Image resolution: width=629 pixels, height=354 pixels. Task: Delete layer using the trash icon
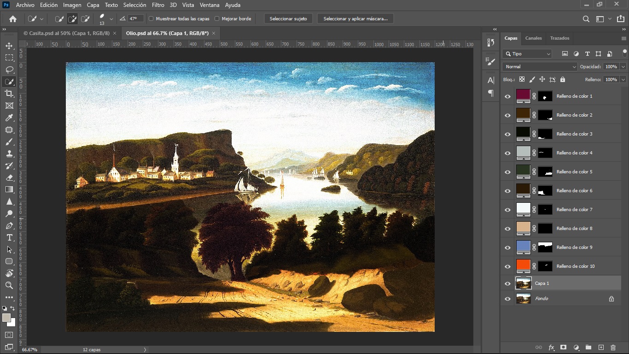(x=613, y=348)
